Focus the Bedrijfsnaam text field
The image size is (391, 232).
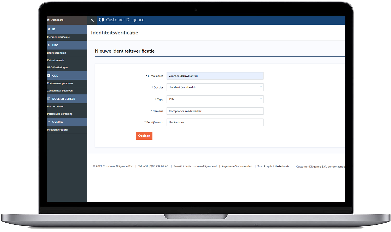coord(215,122)
